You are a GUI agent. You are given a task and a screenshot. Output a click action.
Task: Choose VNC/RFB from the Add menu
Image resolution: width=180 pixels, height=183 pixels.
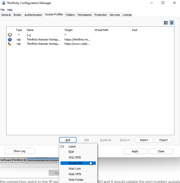[78, 158]
